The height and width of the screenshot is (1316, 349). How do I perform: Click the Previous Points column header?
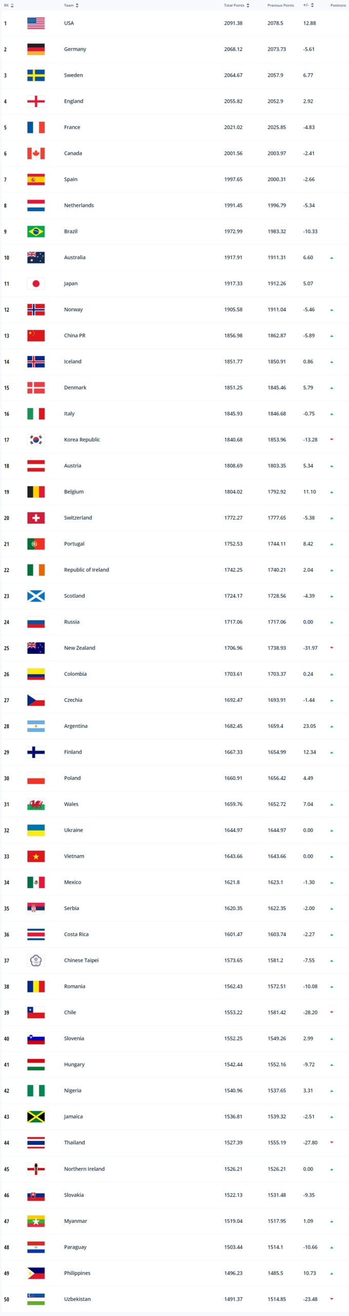280,6
